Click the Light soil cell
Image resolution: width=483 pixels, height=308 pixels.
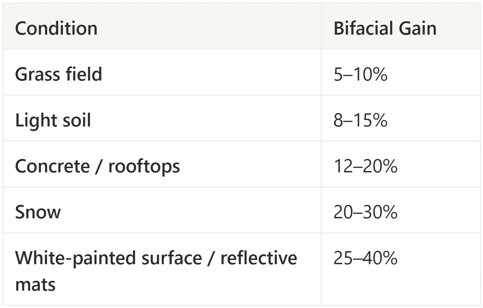(x=162, y=118)
